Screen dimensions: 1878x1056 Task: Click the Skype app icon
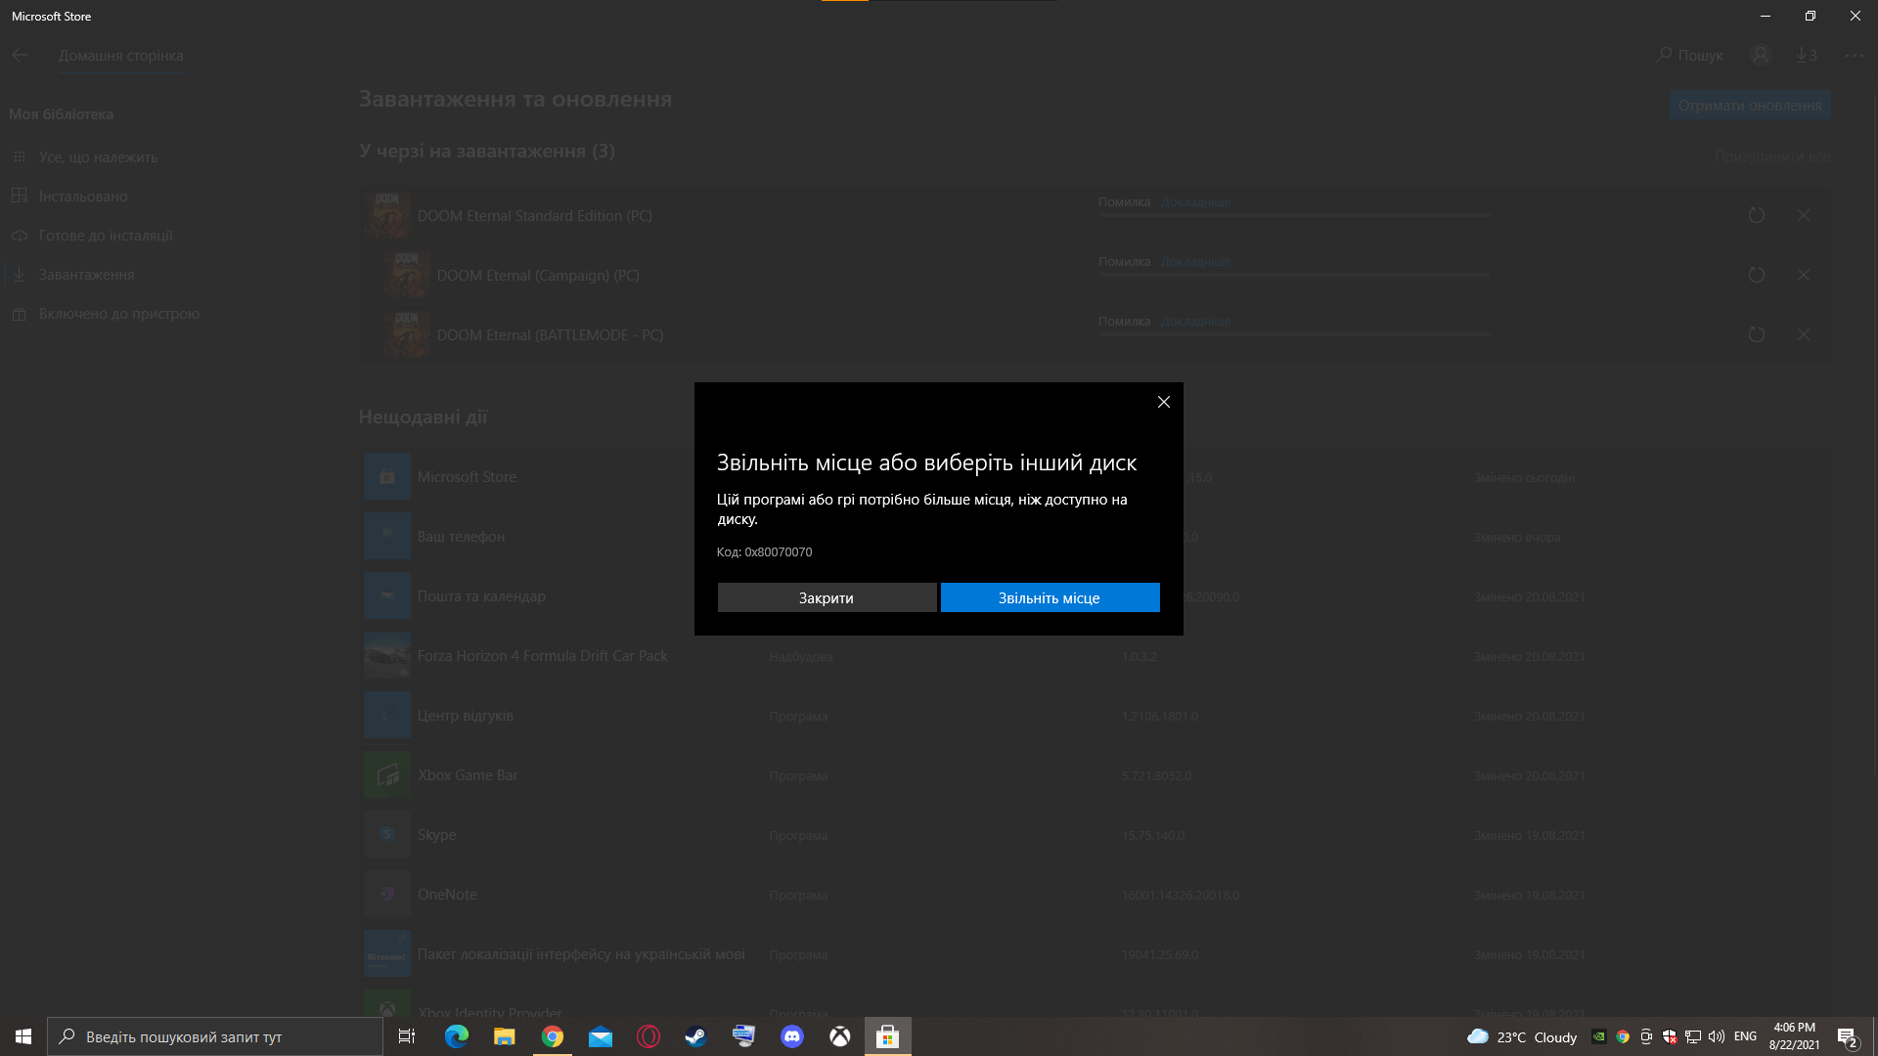click(x=387, y=835)
